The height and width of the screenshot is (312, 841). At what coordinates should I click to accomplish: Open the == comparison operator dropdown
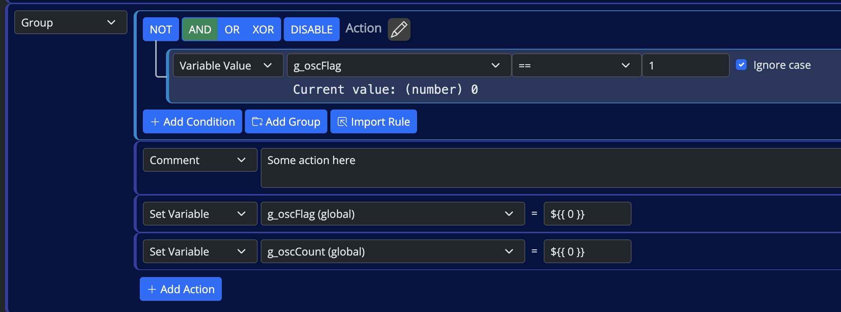click(576, 66)
